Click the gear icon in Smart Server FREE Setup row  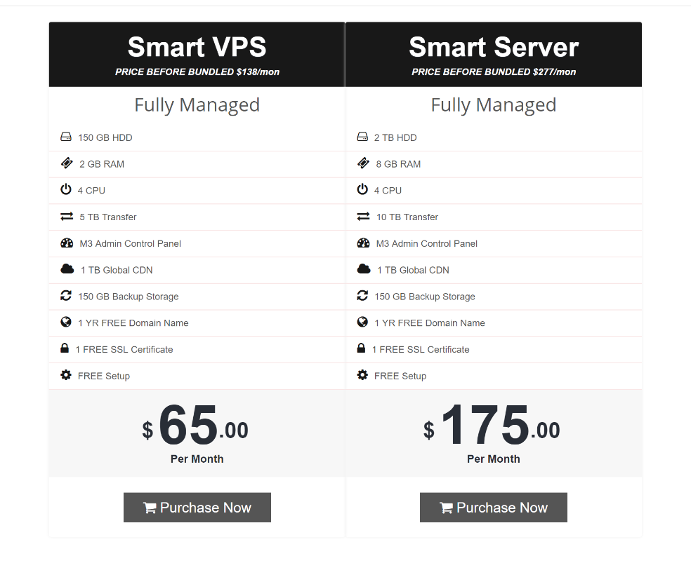[x=362, y=376]
